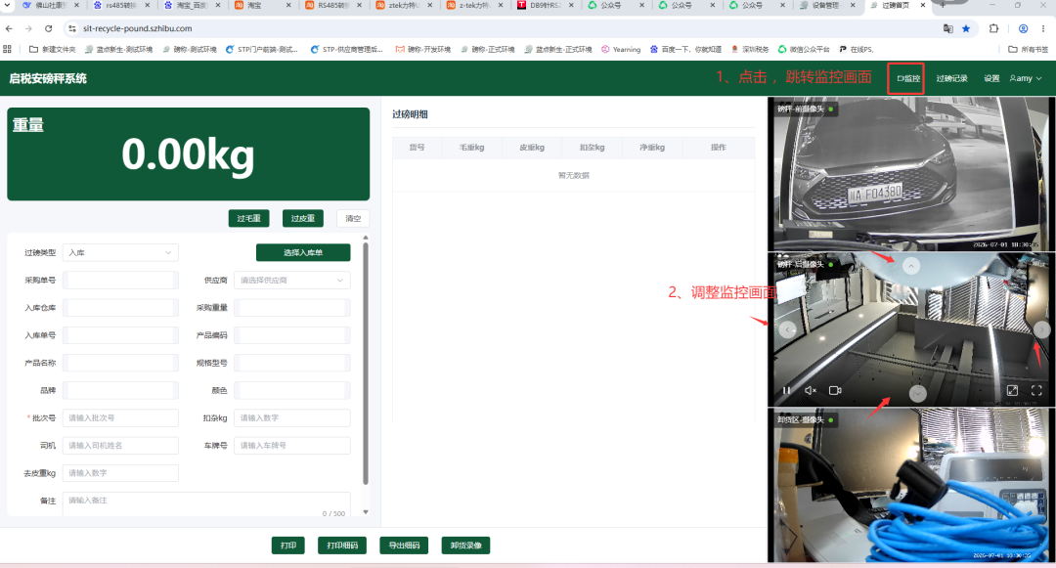This screenshot has height=568, width=1056.
Task: Expand rear camera video to web fullscreen
Action: coord(1012,390)
